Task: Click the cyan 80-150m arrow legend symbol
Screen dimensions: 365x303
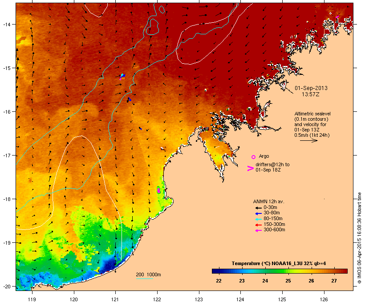Action: [x=258, y=219]
